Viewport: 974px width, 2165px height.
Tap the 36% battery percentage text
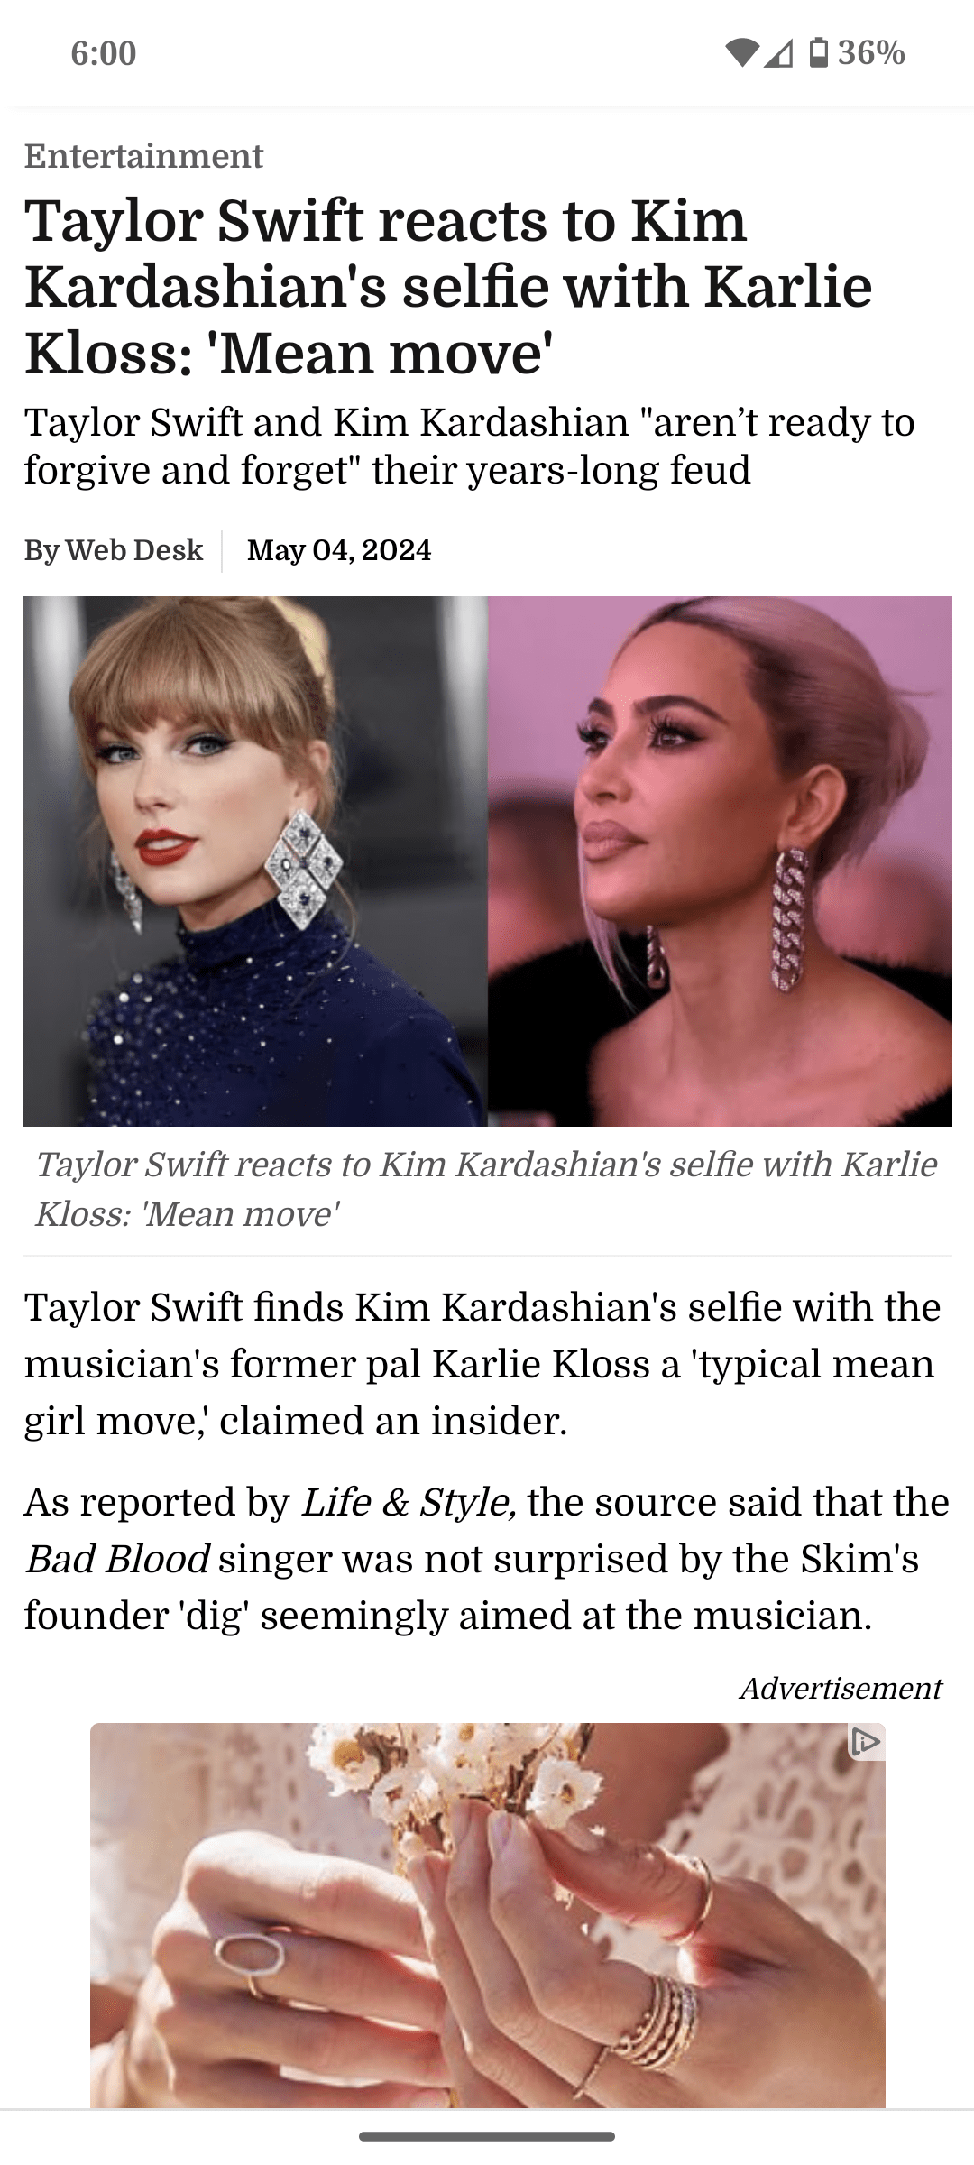(871, 53)
